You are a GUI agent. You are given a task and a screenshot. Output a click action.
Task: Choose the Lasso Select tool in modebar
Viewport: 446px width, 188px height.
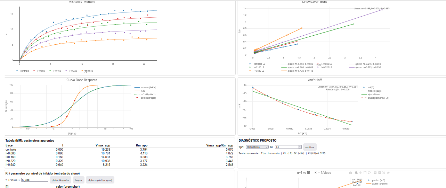coord(370,172)
